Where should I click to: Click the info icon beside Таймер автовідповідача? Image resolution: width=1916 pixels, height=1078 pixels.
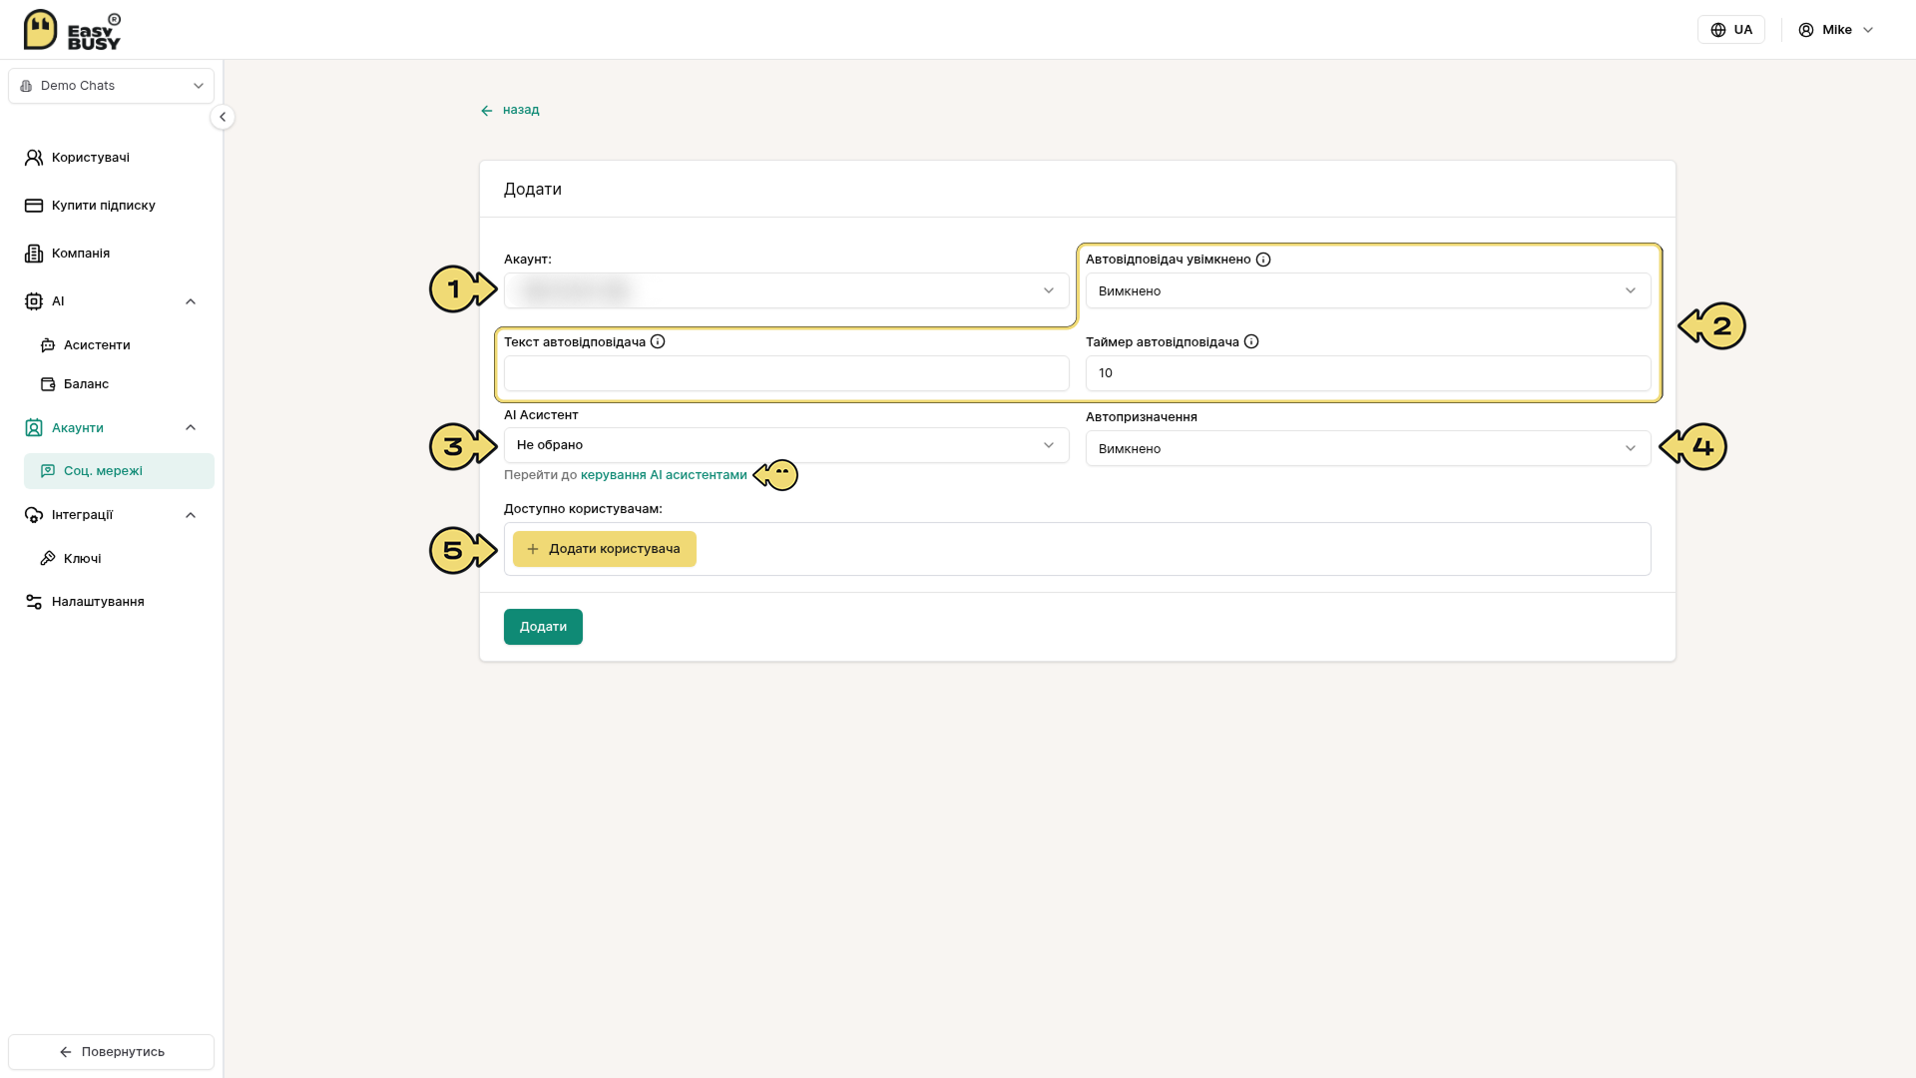pyautogui.click(x=1251, y=341)
